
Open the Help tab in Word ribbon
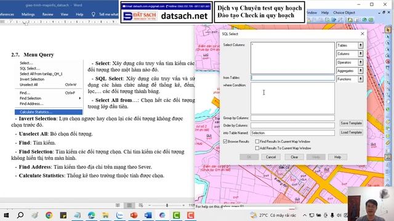pyautogui.click(x=79, y=15)
